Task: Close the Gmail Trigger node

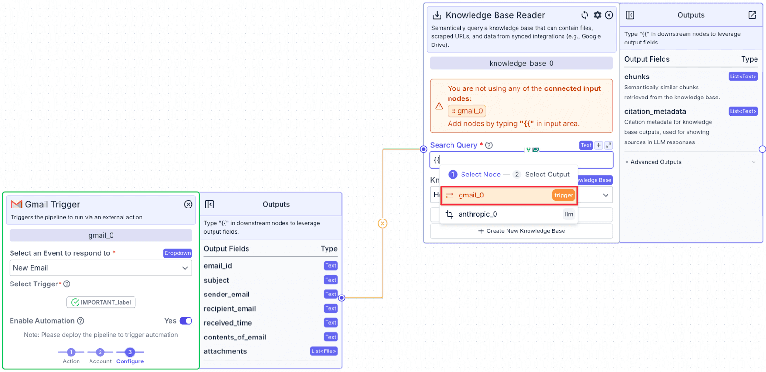Action: (x=188, y=204)
